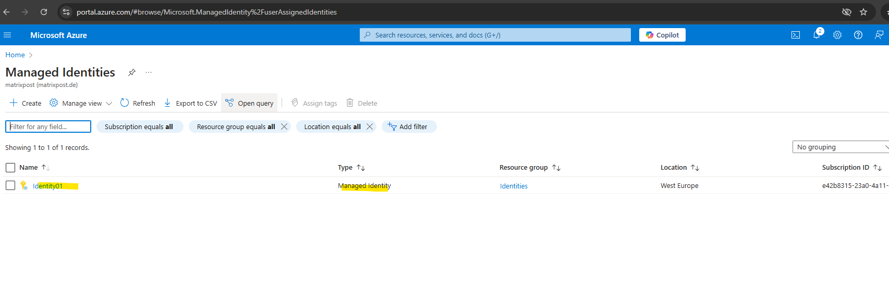This screenshot has width=889, height=303.
Task: Sort by the Subscription ID column
Action: point(852,167)
